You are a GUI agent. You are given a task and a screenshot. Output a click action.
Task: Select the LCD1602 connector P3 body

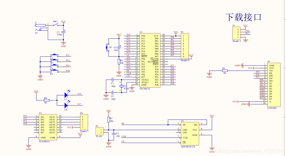(274, 85)
